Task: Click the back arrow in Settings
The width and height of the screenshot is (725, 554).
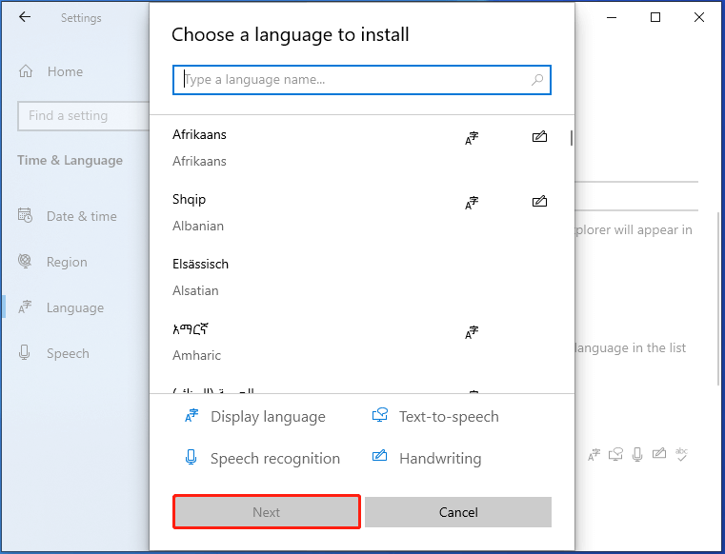Action: click(x=25, y=17)
